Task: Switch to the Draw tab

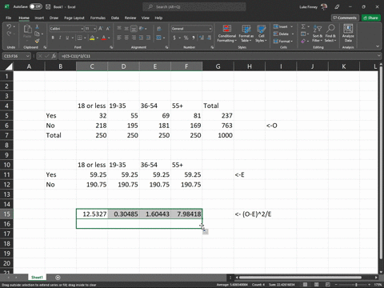Action: click(54, 18)
